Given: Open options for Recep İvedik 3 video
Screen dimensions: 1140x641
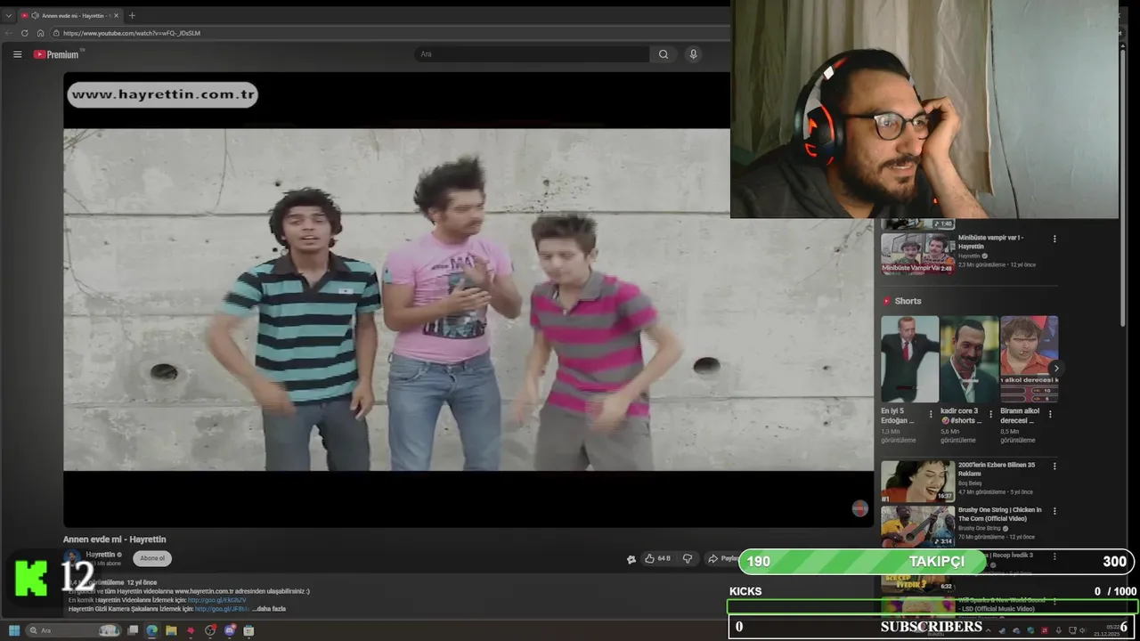Looking at the screenshot, I should point(1054,556).
